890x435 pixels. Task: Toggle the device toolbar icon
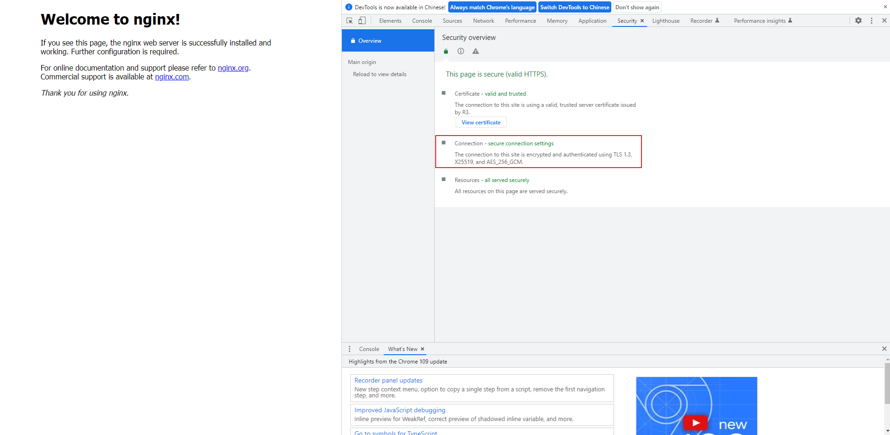tap(362, 21)
